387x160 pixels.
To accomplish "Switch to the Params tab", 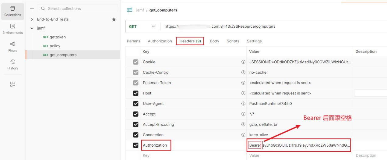I will pyautogui.click(x=133, y=41).
